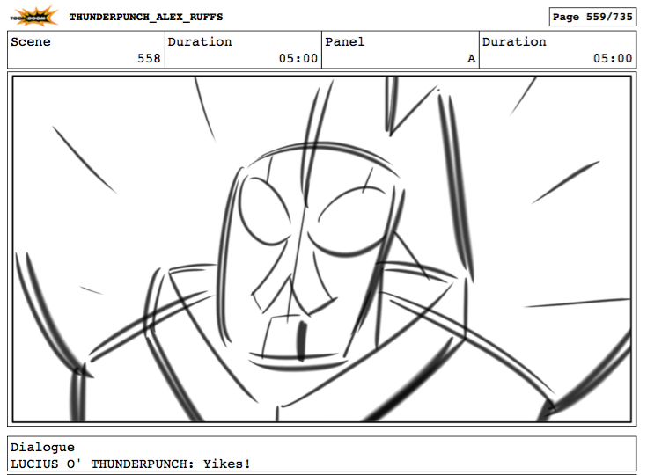Select scene duration value 05:00
This screenshot has height=475, width=647.
[298, 58]
